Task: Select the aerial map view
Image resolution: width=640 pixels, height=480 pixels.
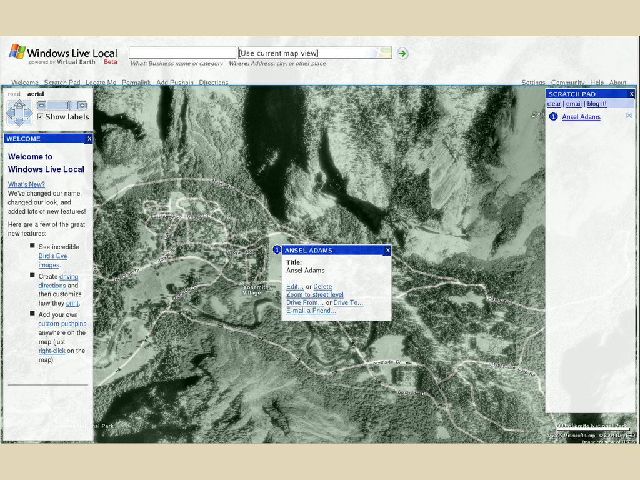Action: [x=36, y=94]
